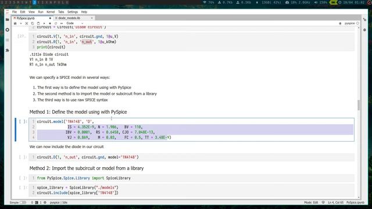Click Mode: Edit in status bar

point(311,203)
